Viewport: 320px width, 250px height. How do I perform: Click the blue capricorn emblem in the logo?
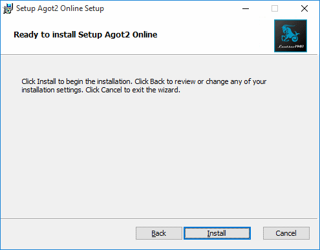tap(290, 33)
